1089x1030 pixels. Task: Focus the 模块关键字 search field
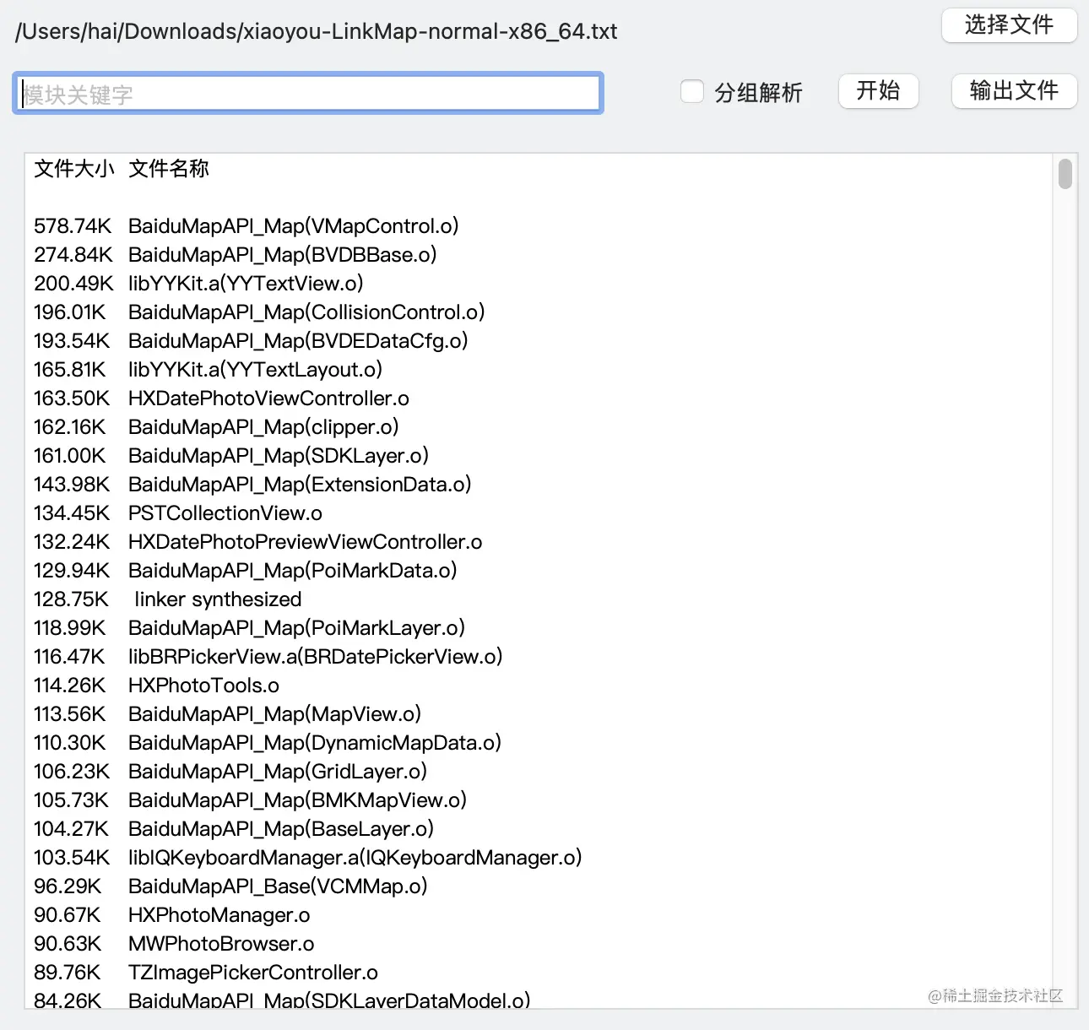[x=307, y=94]
